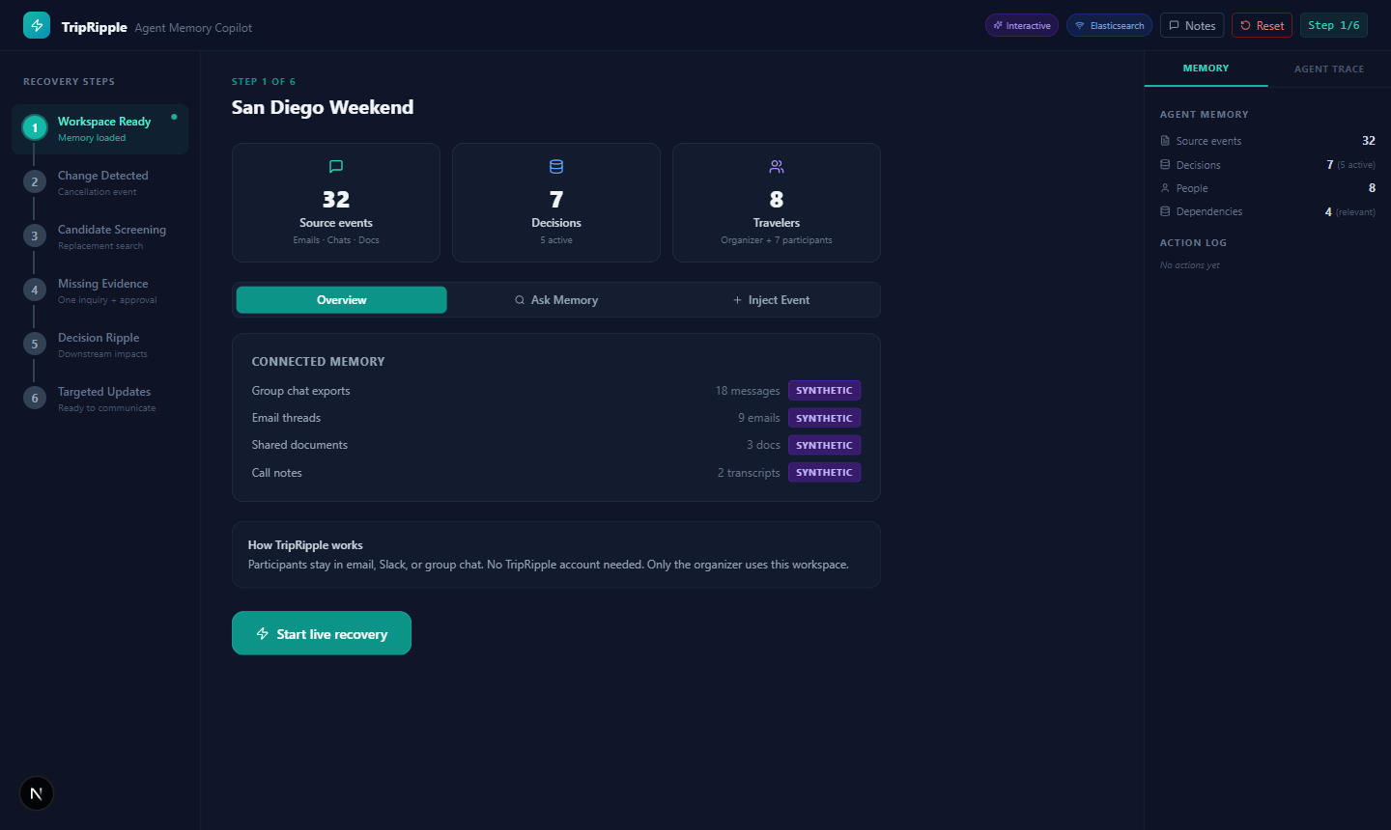Viewport: 1391px width, 830px height.
Task: Click the 32 Source events card
Action: 336,203
